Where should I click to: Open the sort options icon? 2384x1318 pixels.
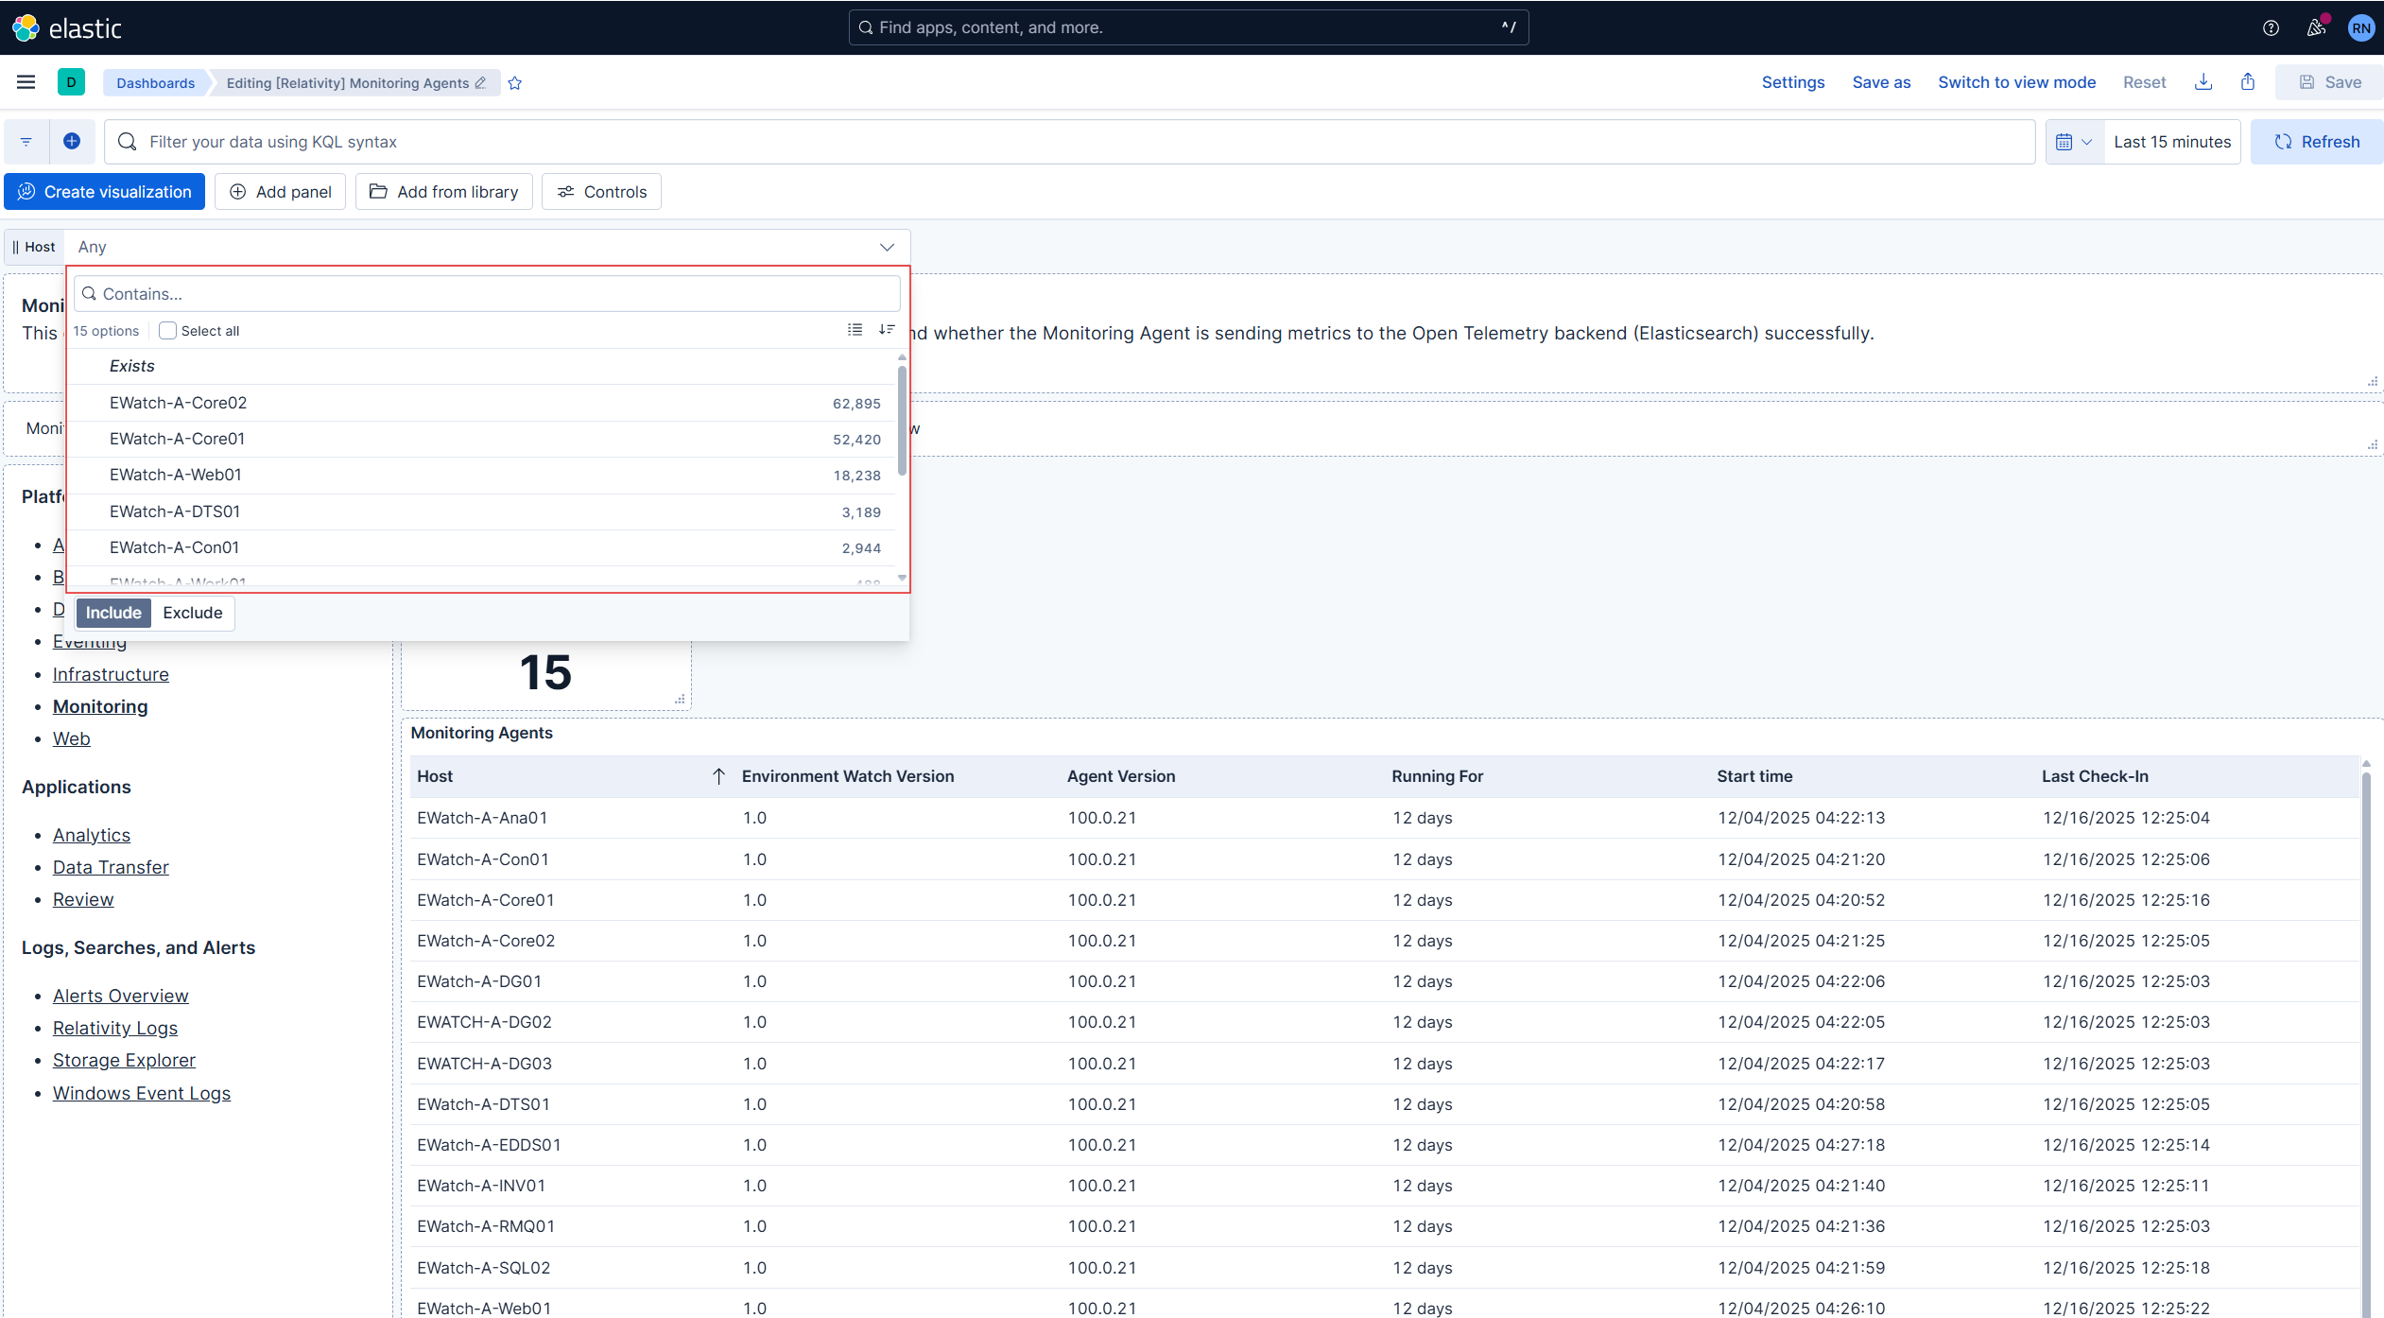887,330
